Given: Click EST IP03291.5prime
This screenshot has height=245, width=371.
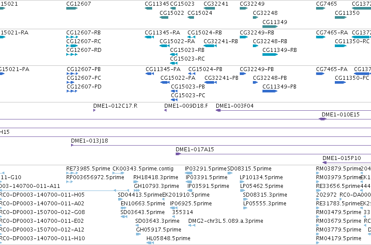Looking at the screenshot, I should [206, 169].
